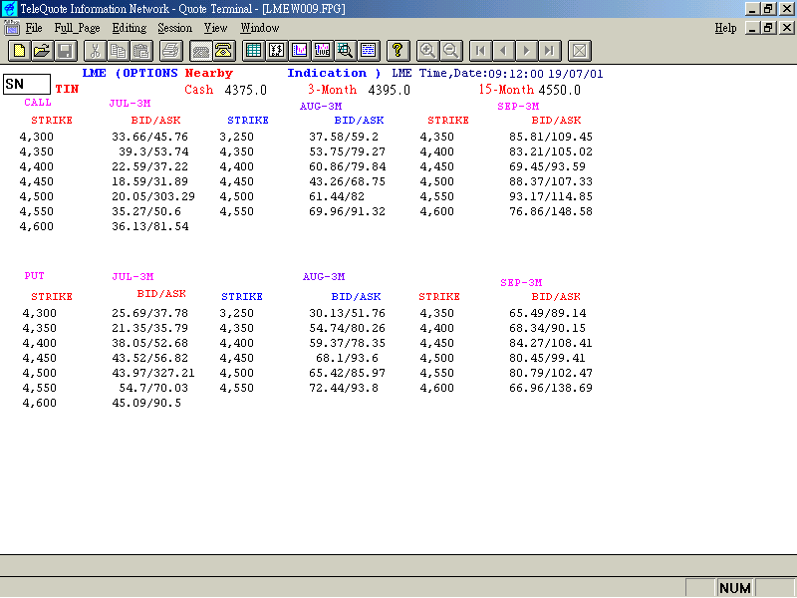Click SEP-3M put quote 84.27/108.41

click(x=551, y=343)
